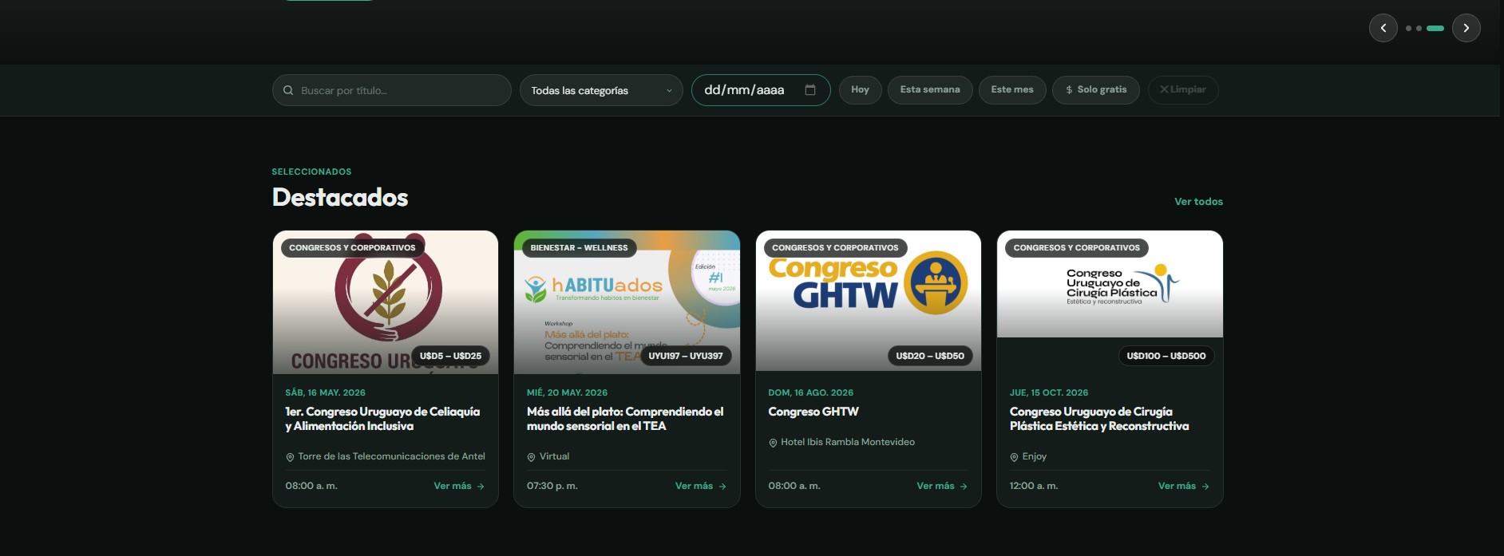This screenshot has width=1504, height=556.
Task: Toggle the Solo gratis filter
Action: click(x=1096, y=89)
